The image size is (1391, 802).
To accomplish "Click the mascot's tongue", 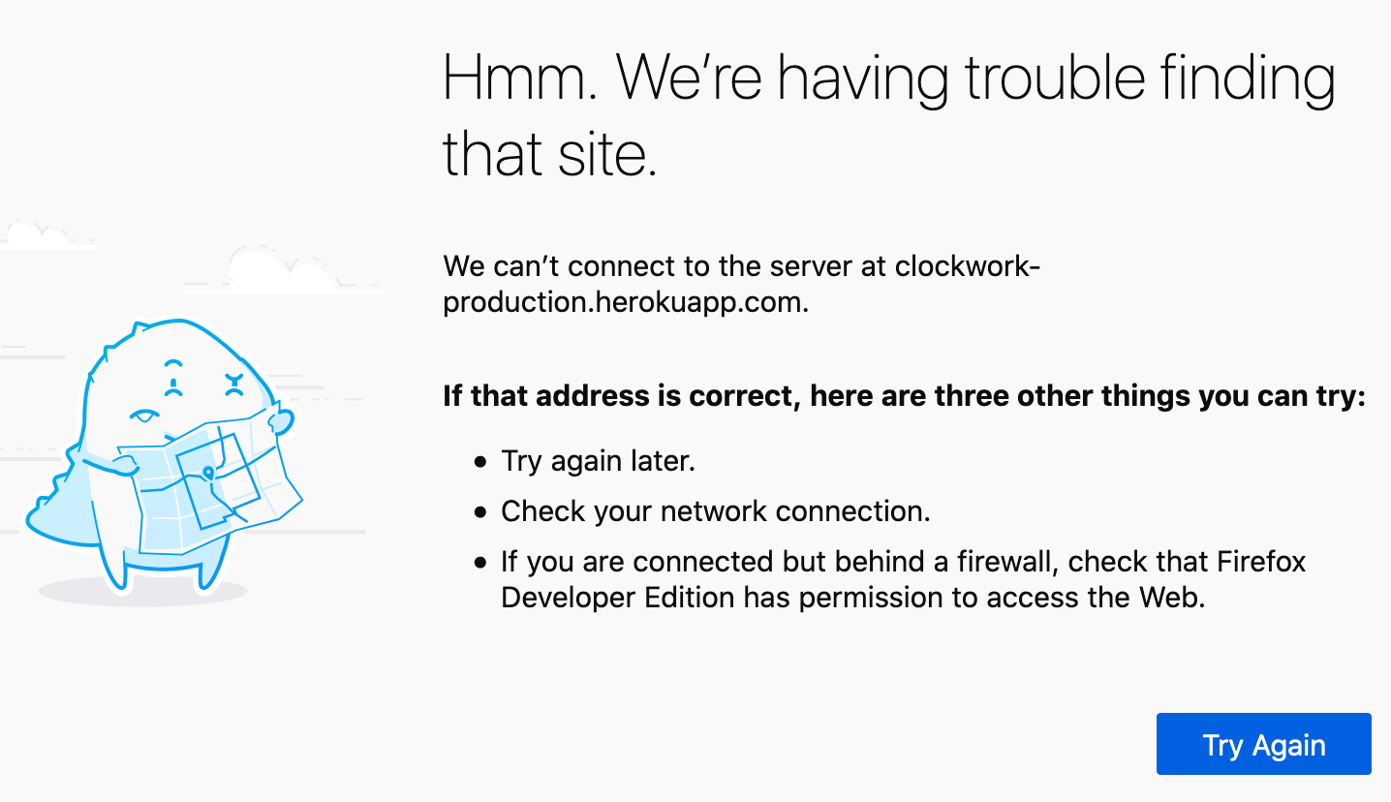I will (x=144, y=417).
